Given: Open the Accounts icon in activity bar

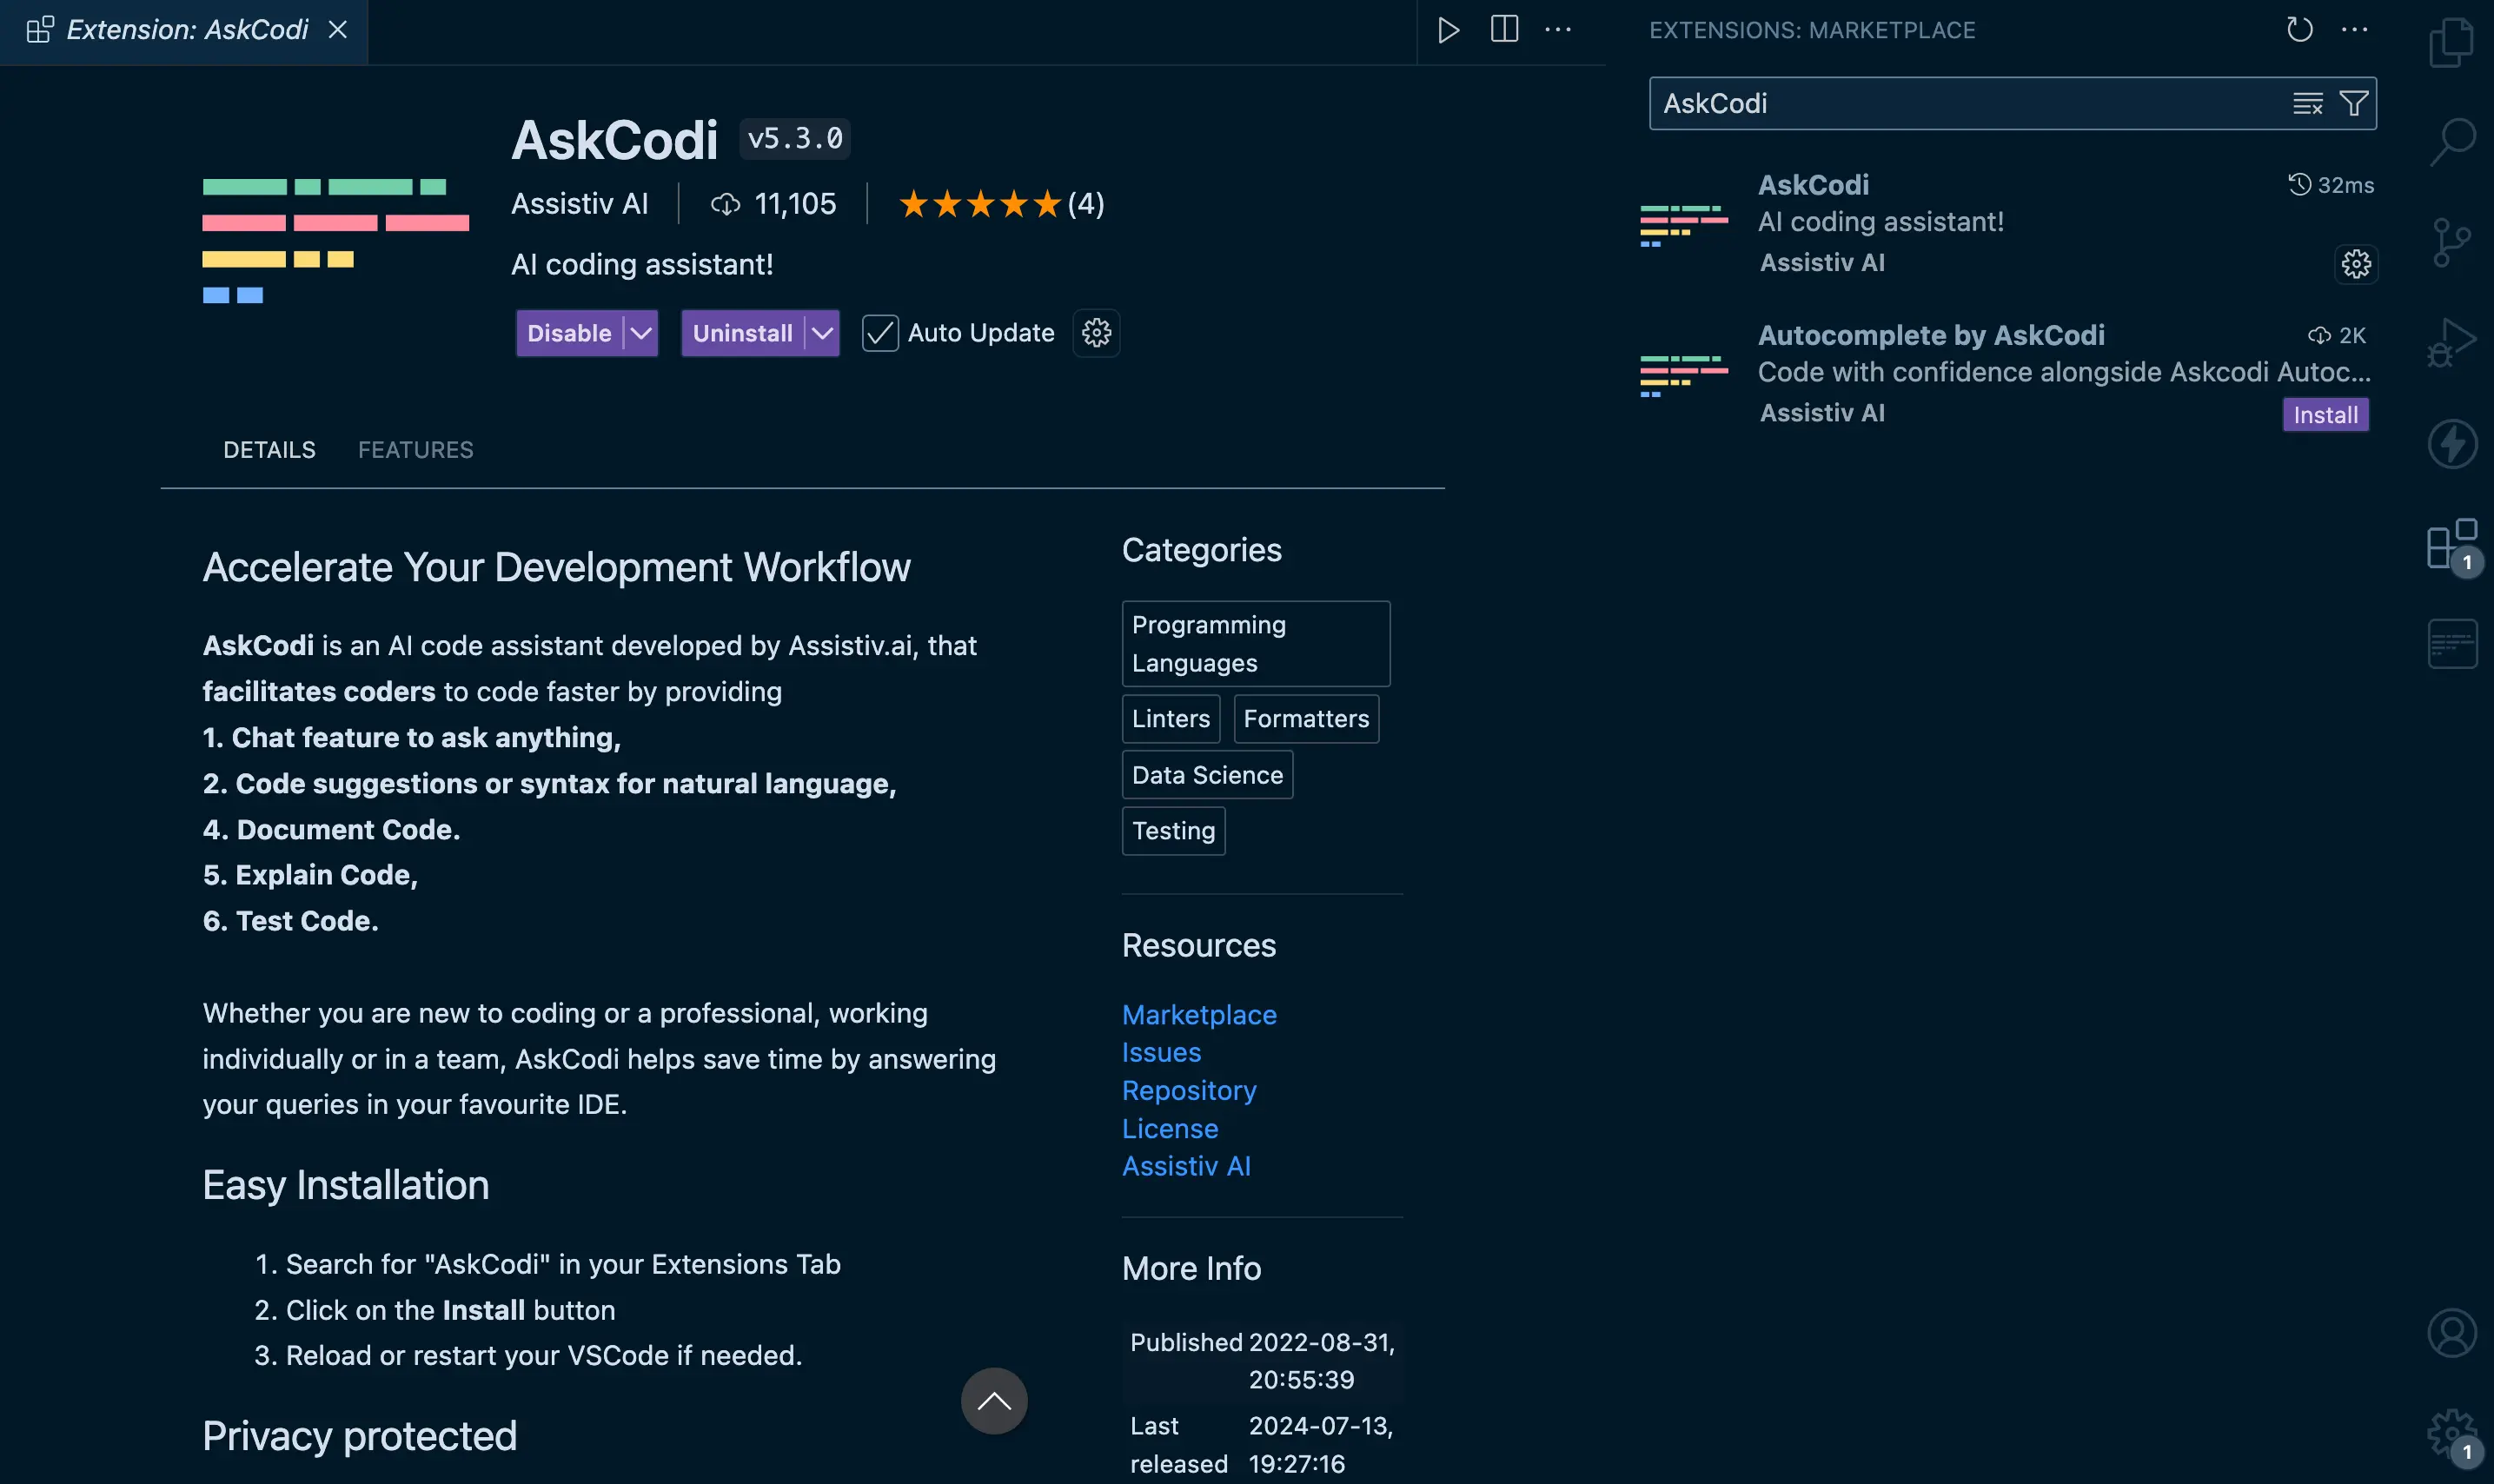Looking at the screenshot, I should (x=2451, y=1333).
